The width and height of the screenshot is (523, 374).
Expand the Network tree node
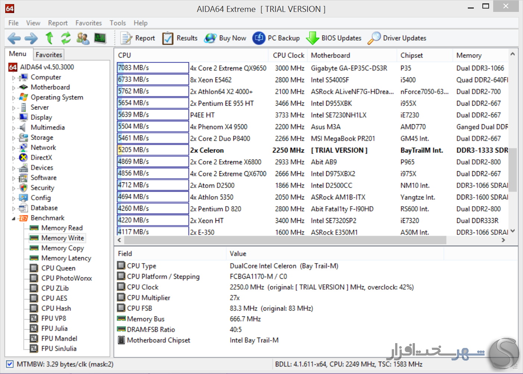(14, 148)
